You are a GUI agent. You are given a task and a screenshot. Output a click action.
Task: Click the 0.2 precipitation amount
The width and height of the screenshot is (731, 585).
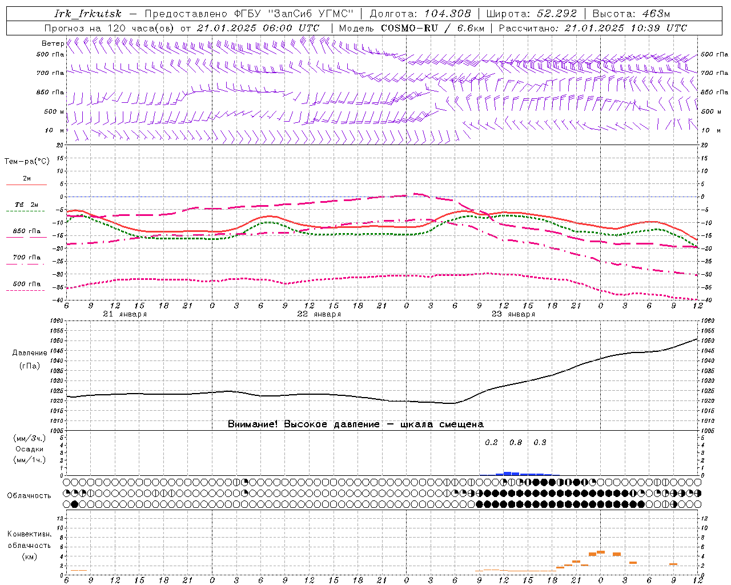[491, 442]
